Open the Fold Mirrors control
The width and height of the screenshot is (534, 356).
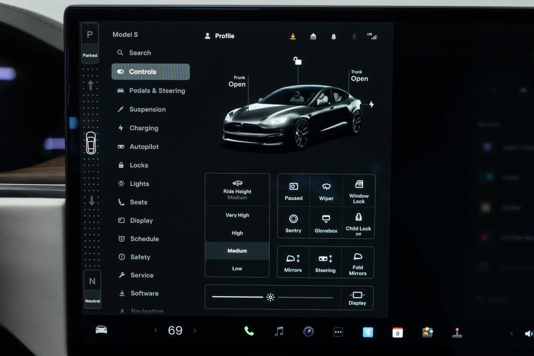358,263
